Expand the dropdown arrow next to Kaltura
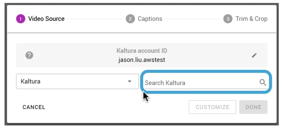The width and height of the screenshot is (282, 130). [x=130, y=81]
